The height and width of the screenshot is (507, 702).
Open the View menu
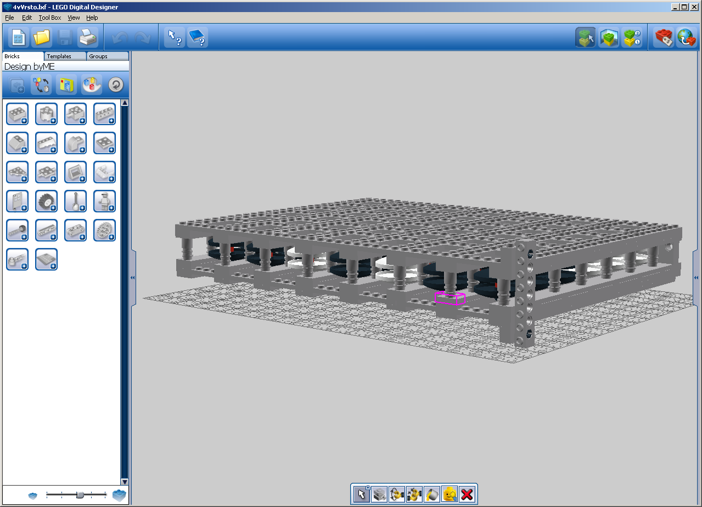click(x=74, y=18)
